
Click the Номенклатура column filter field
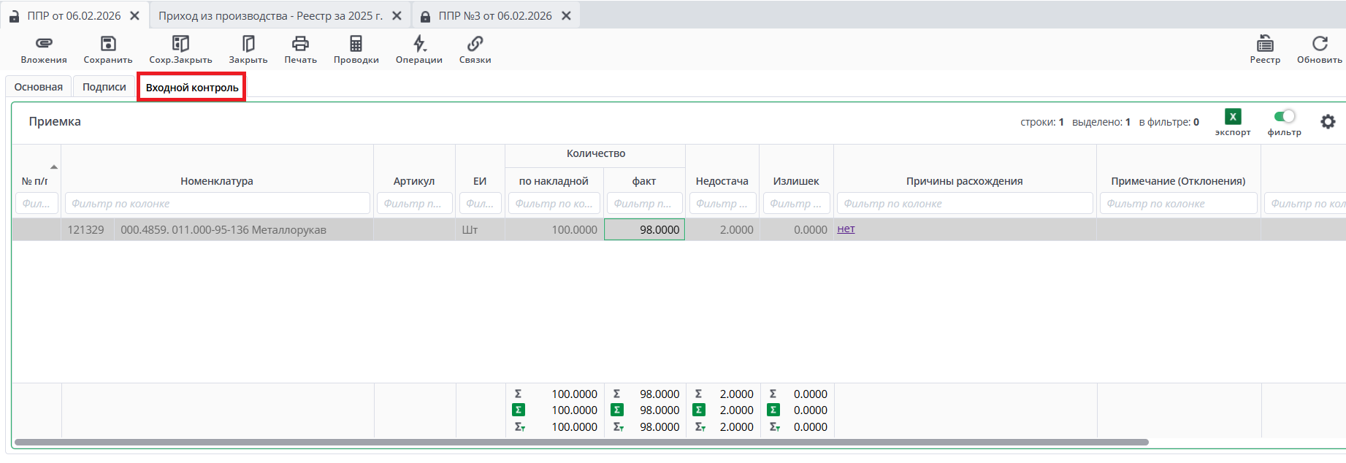[x=217, y=204]
